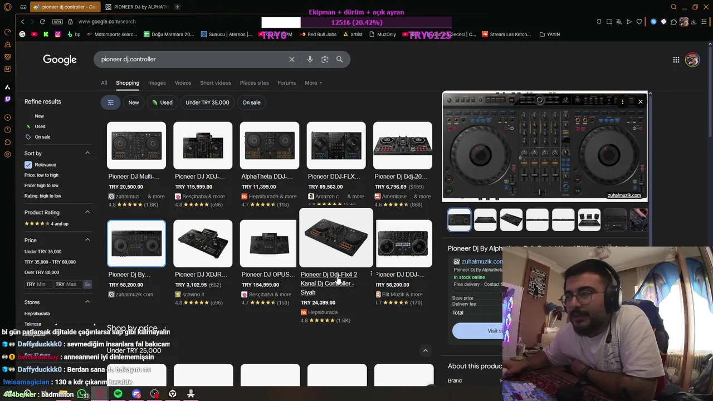Click the heart bookmark icon in address bar
Viewport: 713px width, 401px height.
click(x=639, y=22)
